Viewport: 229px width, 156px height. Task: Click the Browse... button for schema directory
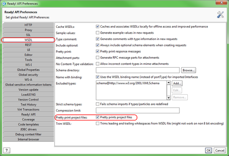(x=188, y=70)
